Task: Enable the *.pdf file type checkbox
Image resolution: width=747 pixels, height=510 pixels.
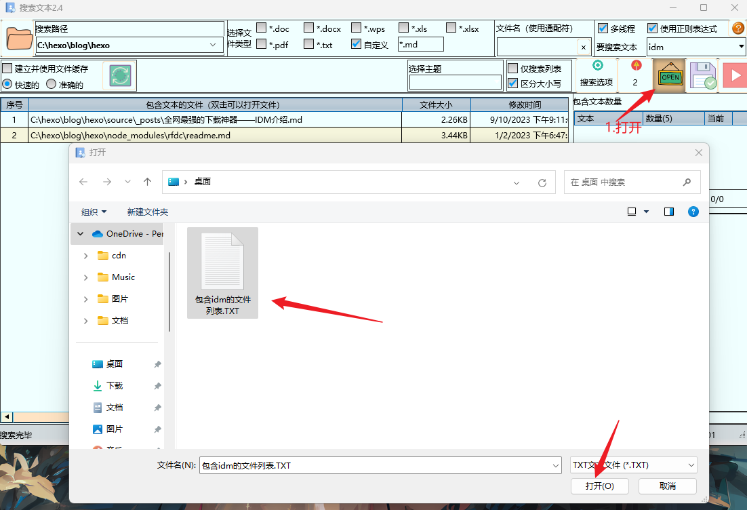Action: [262, 45]
